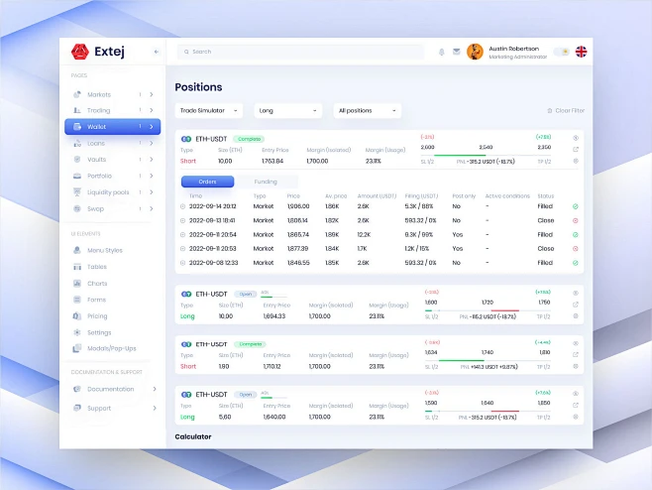Click the Swap sidebar icon
652x490 pixels.
pyautogui.click(x=77, y=208)
